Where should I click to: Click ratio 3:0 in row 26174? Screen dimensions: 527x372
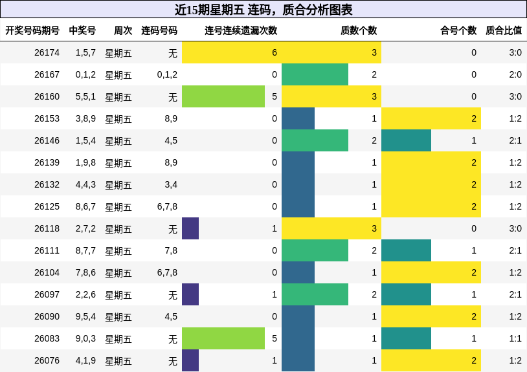coord(515,52)
